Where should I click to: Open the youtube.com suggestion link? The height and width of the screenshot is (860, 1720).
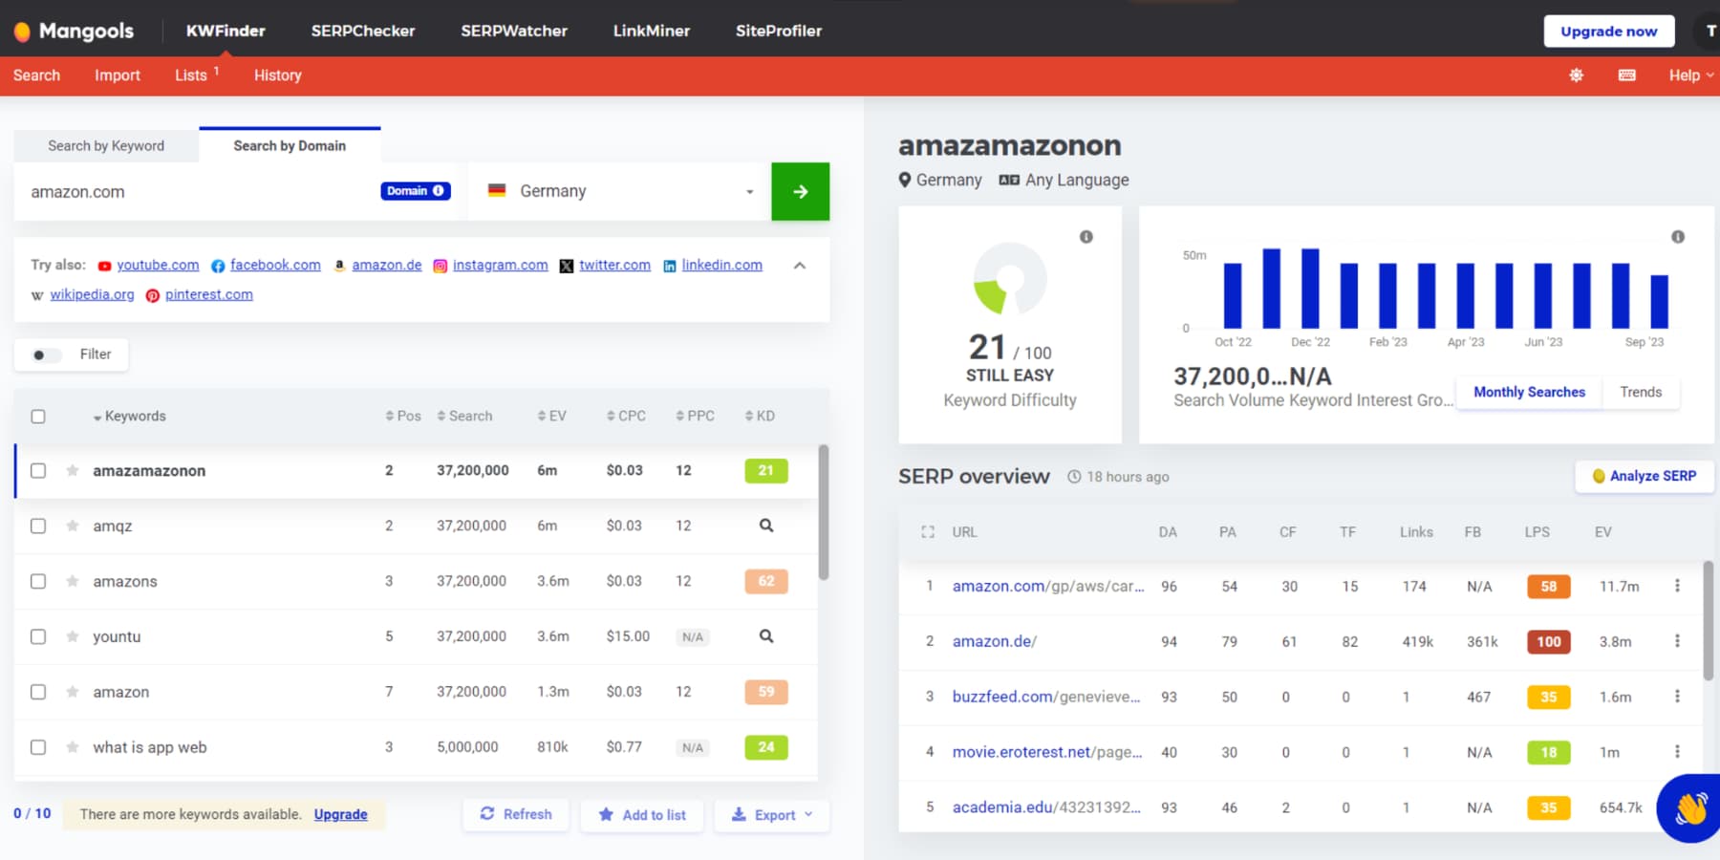click(159, 265)
